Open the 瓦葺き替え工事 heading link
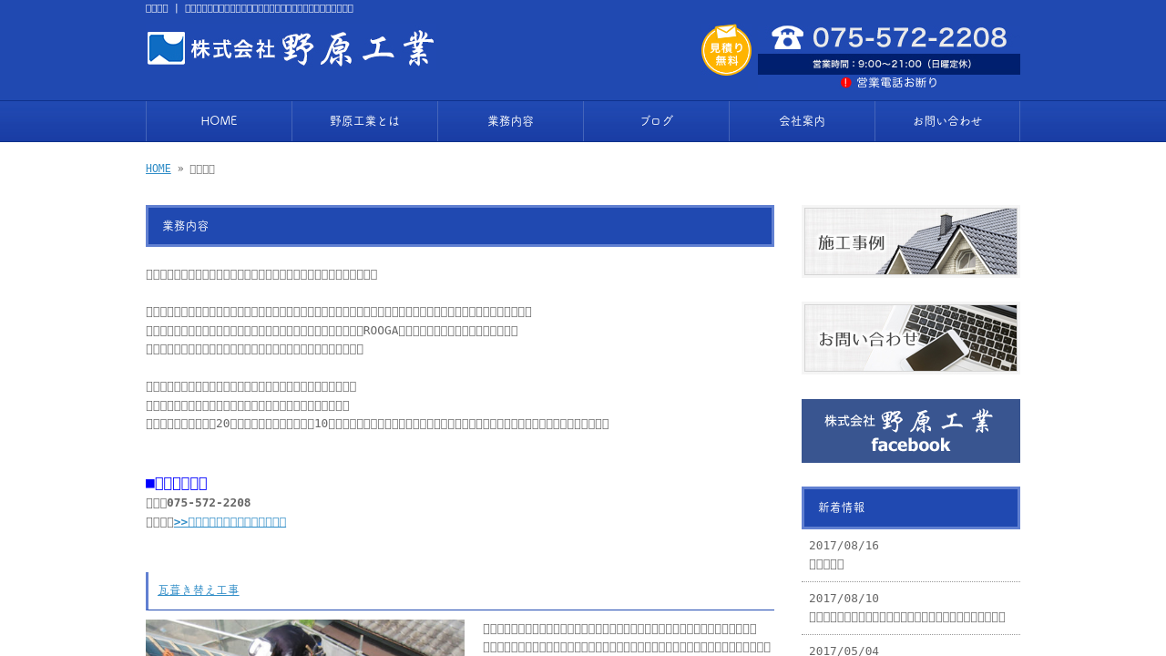 (199, 590)
